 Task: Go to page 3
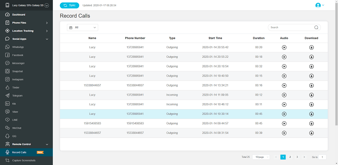pyautogui.click(x=297, y=157)
